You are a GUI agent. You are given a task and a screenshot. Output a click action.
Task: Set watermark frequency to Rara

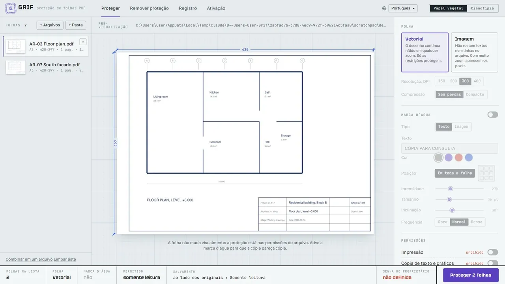[x=443, y=222]
